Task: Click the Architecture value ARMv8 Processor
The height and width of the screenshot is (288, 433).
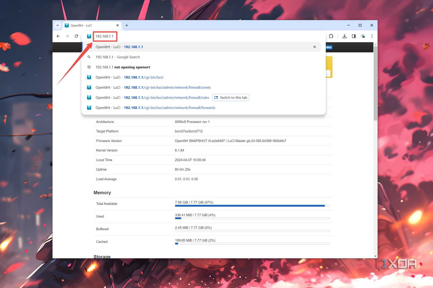Action: click(192, 122)
